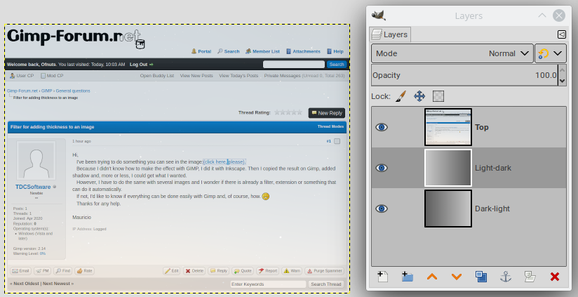
Task: Roll up the Layers window with chevron
Action: pyautogui.click(x=542, y=15)
